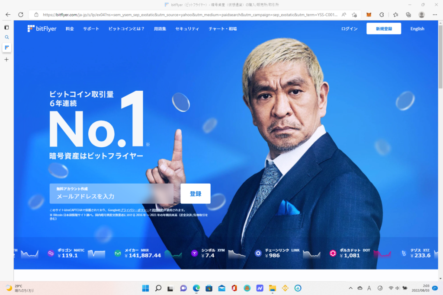
Task: Open the 料金 menu item
Action: tap(70, 29)
